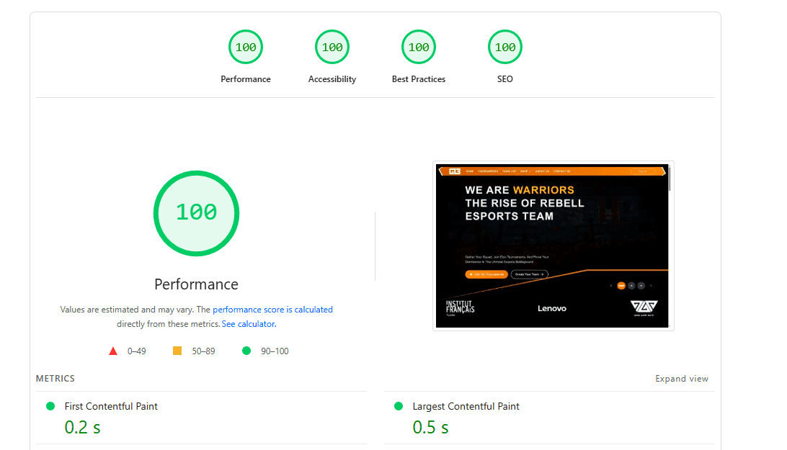This screenshot has height=450, width=787.
Task: Click the Accessibility score gauge
Action: coord(332,47)
